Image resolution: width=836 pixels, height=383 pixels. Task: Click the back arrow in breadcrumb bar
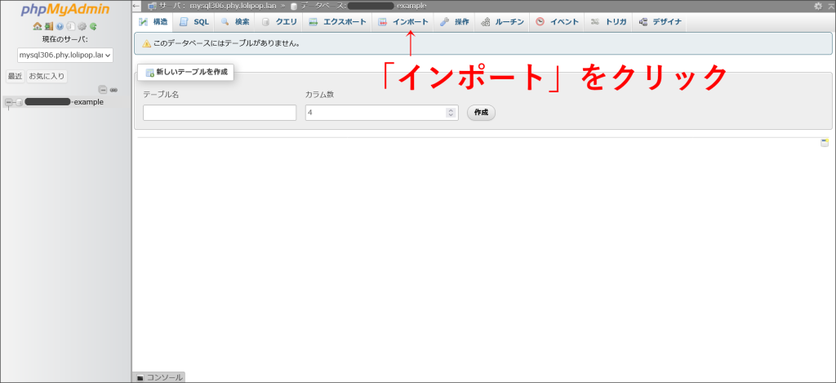[x=136, y=6]
